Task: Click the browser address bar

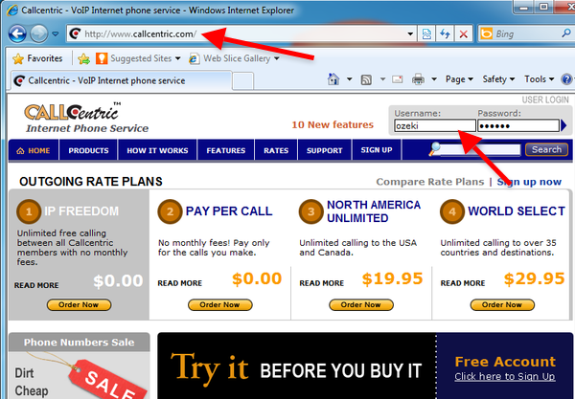Action: coord(240,33)
